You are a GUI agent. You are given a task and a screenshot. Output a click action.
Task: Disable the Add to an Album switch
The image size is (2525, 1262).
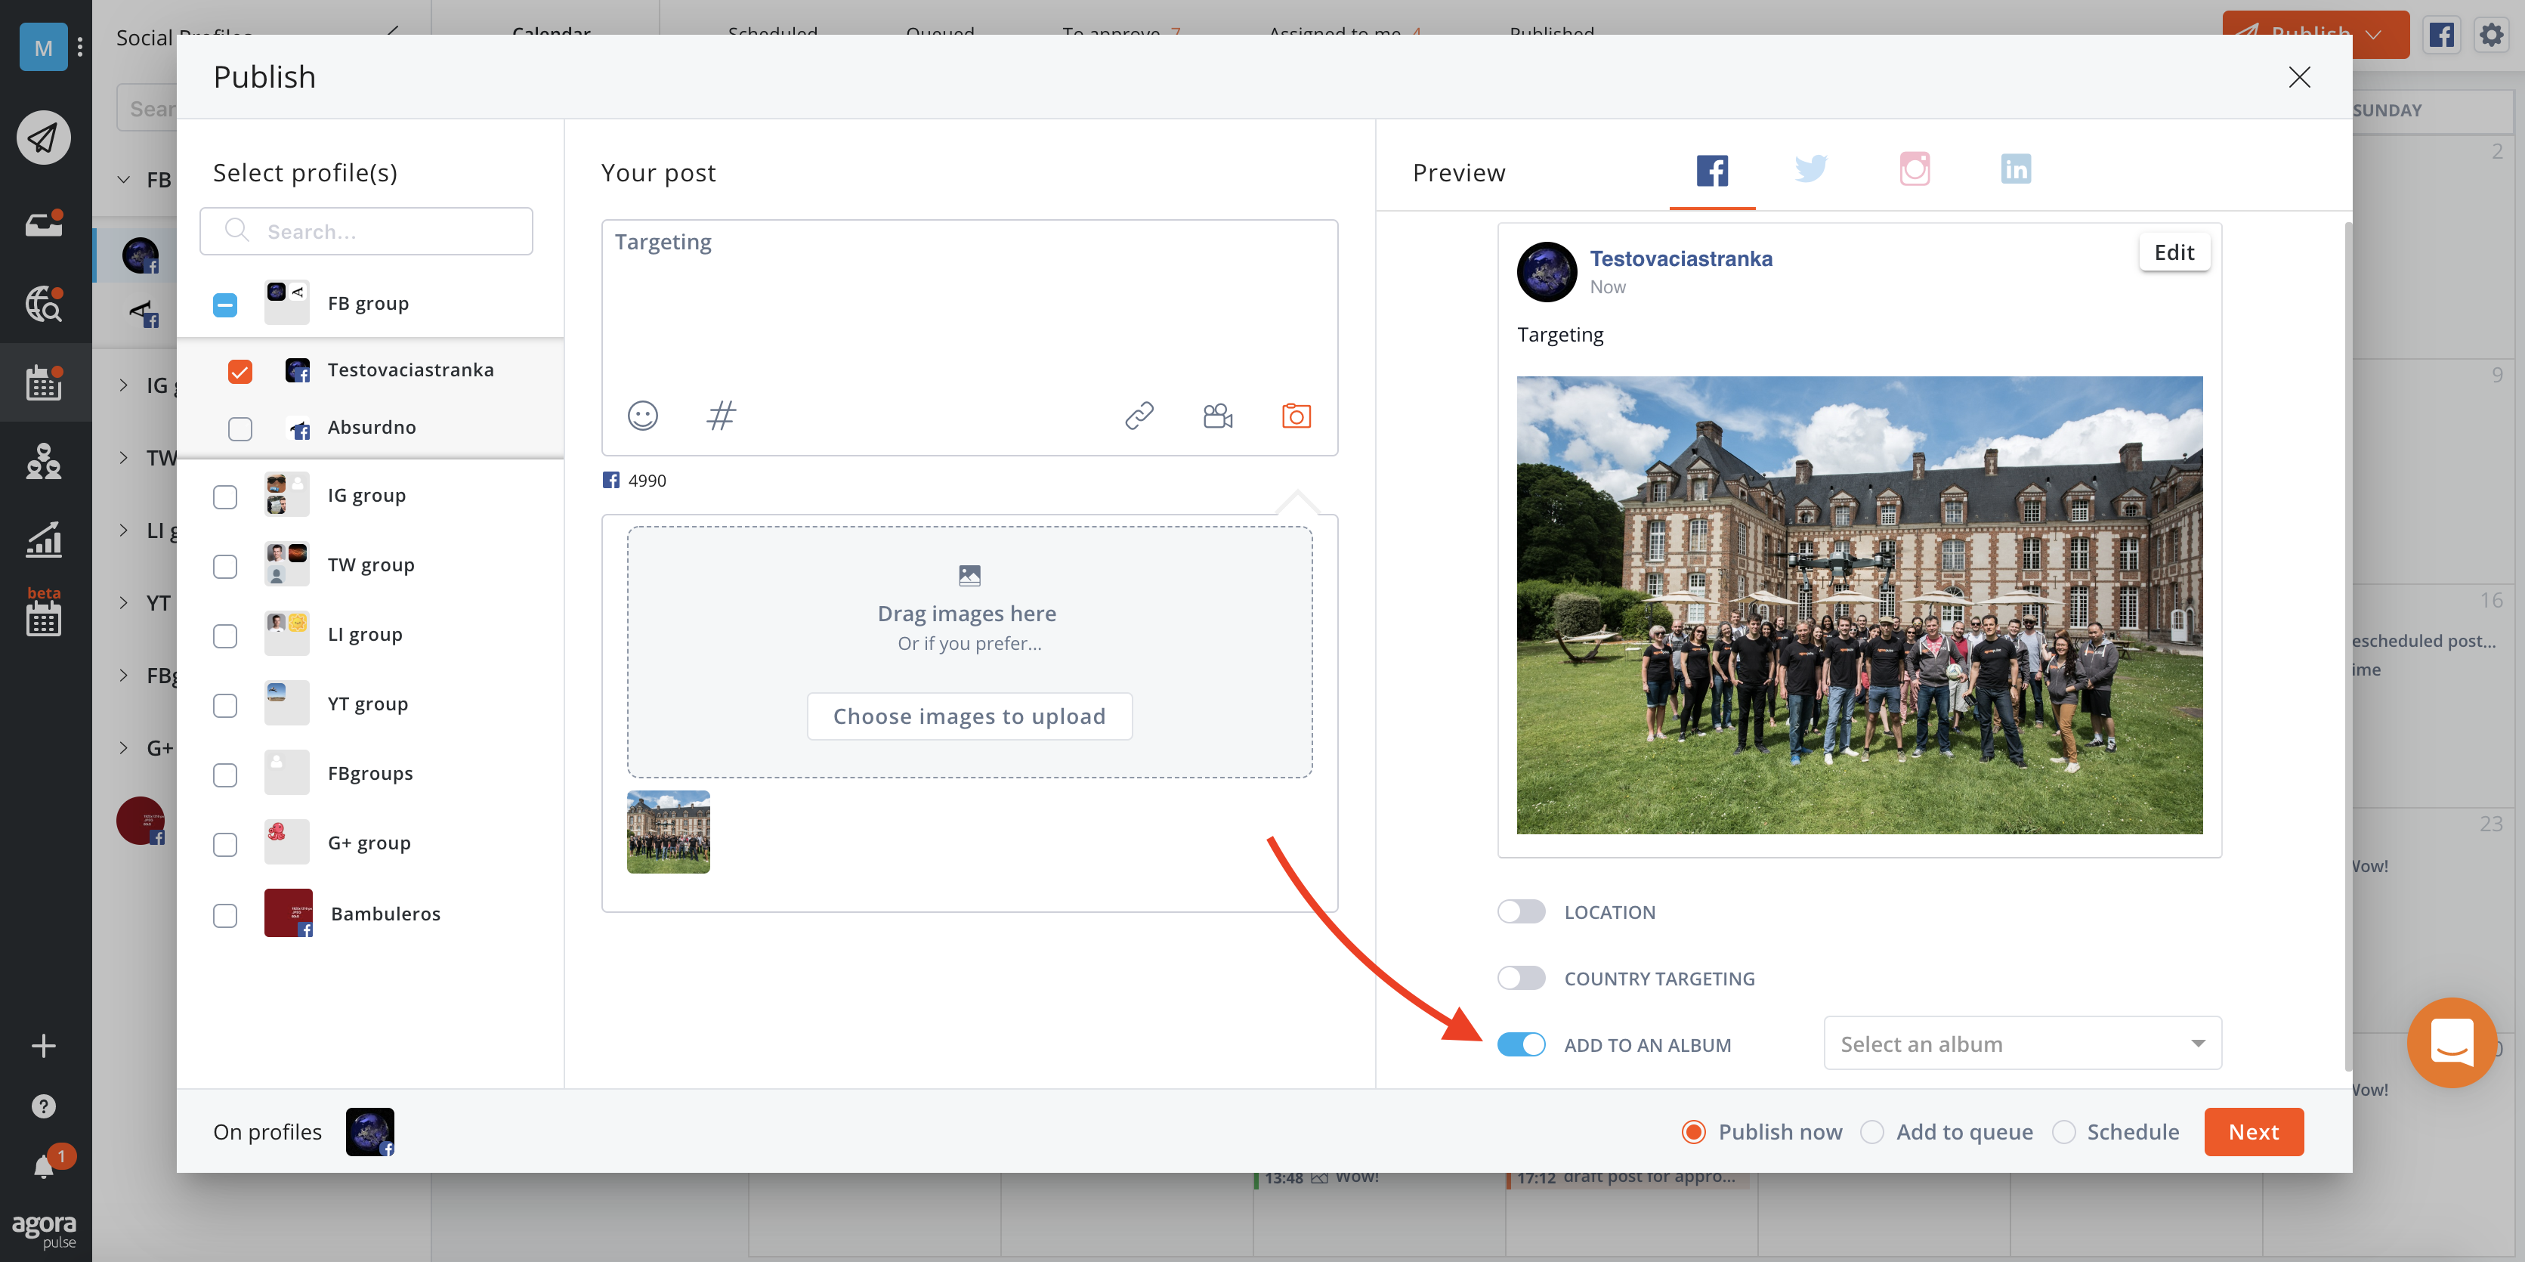[1520, 1045]
